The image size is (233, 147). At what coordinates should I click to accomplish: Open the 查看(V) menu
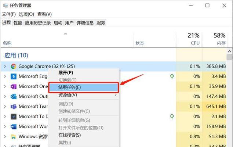click(x=44, y=14)
